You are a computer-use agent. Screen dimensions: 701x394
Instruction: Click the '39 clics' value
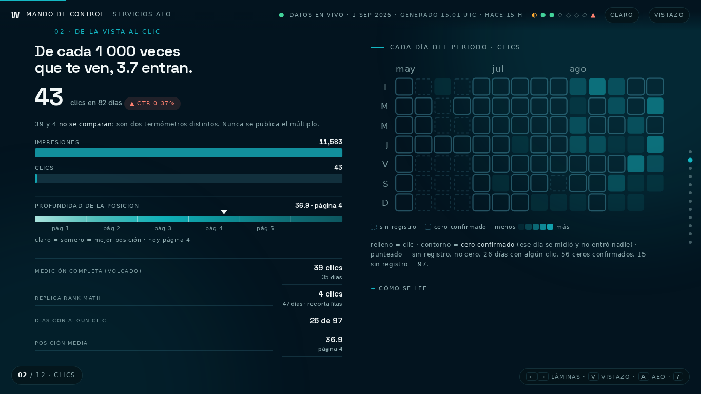(x=328, y=268)
